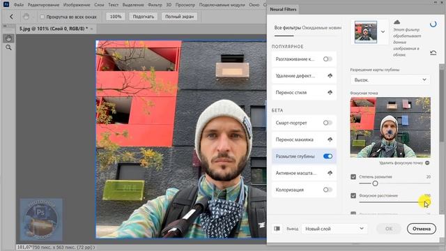Open the Разрешение карты глубины dropdown
Image resolution: width=446 pixels, height=251 pixels.
coord(390,80)
